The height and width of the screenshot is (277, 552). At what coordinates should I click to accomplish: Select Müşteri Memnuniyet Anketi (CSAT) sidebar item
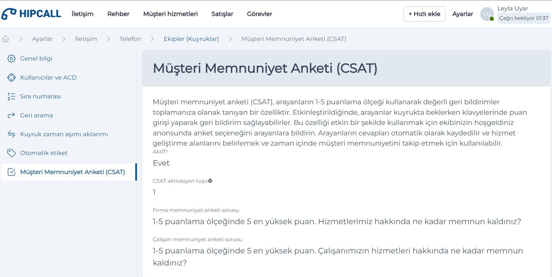point(69,172)
